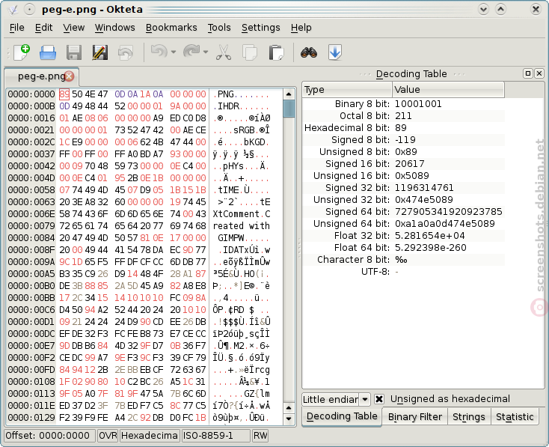The image size is (549, 447).
Task: Click the Signed 16 bit value 20617
Action: [410, 164]
